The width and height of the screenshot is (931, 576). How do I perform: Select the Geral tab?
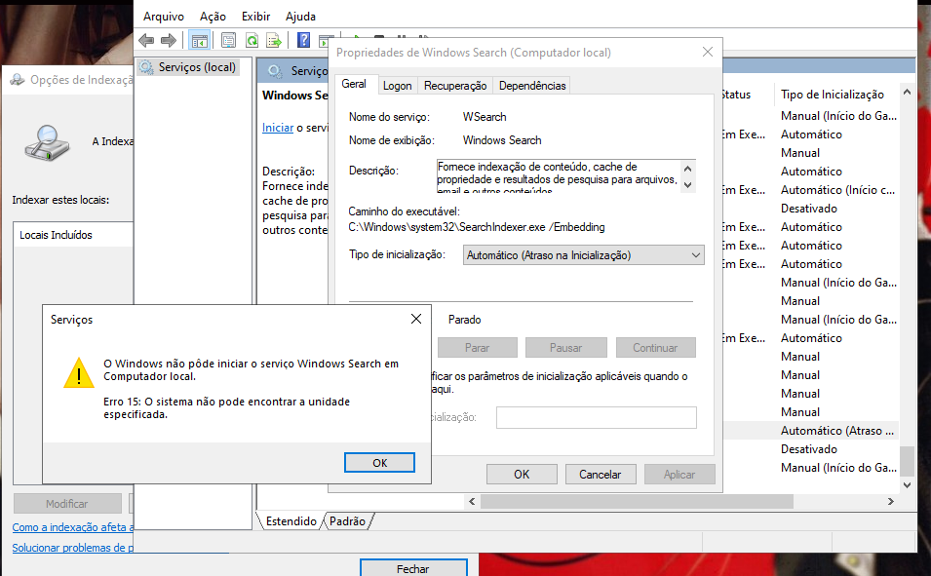[x=354, y=85]
